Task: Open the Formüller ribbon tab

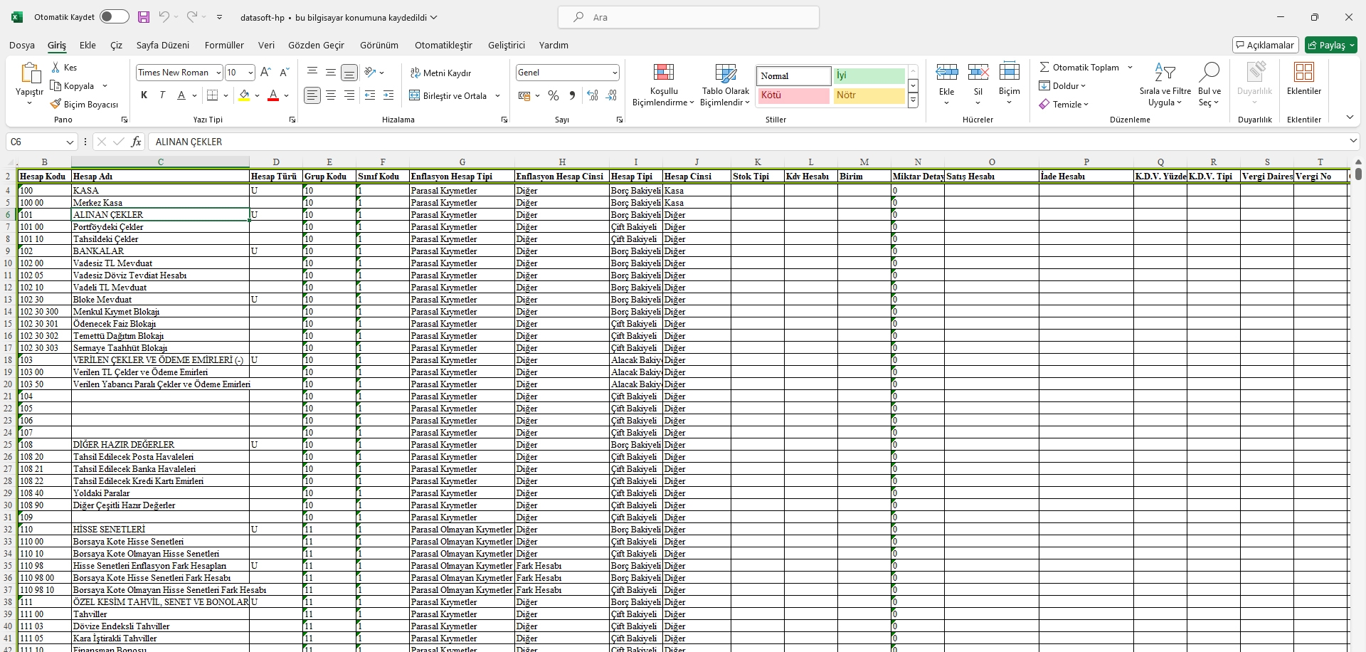Action: 224,46
